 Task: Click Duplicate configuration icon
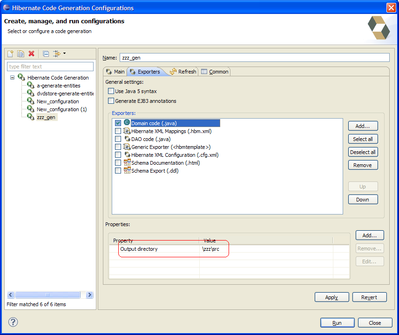[20, 54]
